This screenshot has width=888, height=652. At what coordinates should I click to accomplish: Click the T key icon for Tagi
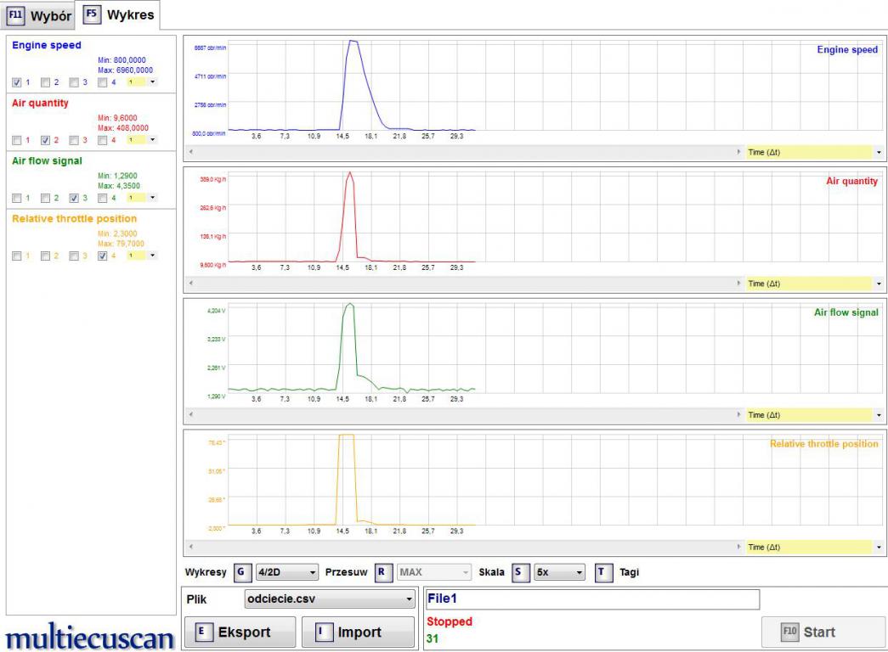coord(602,572)
